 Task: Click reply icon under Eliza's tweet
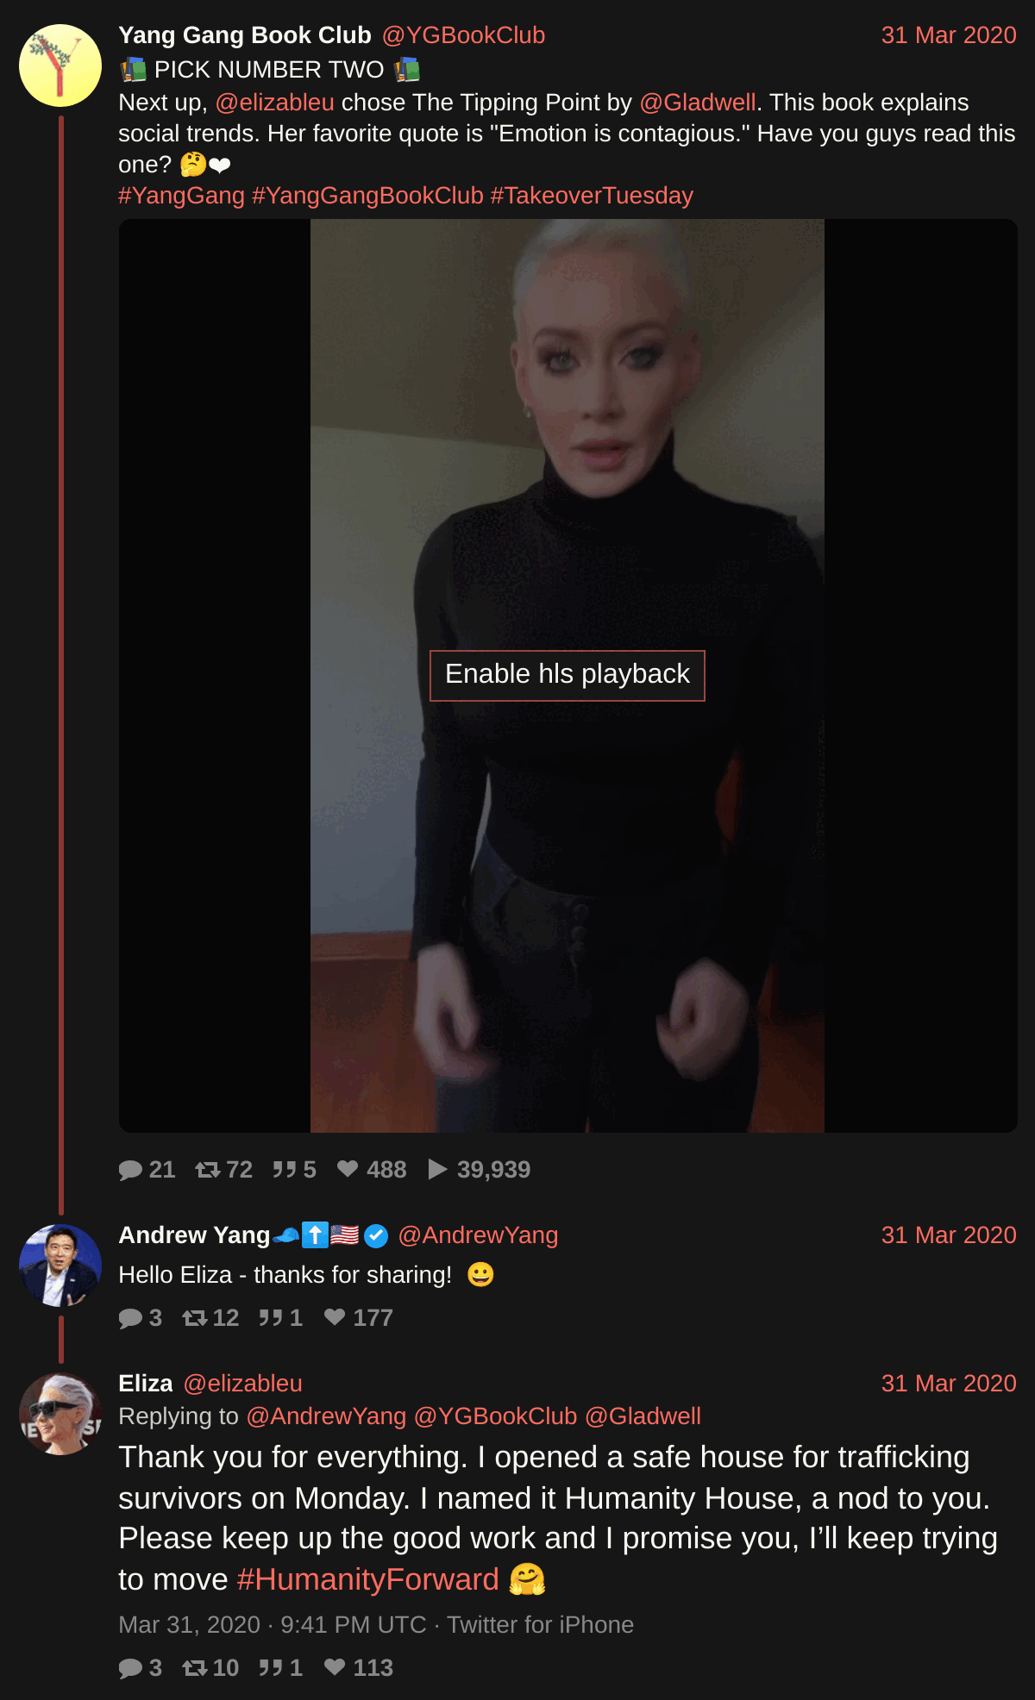pos(130,1668)
